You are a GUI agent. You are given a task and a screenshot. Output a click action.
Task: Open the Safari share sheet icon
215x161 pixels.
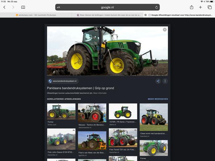click(x=191, y=7)
